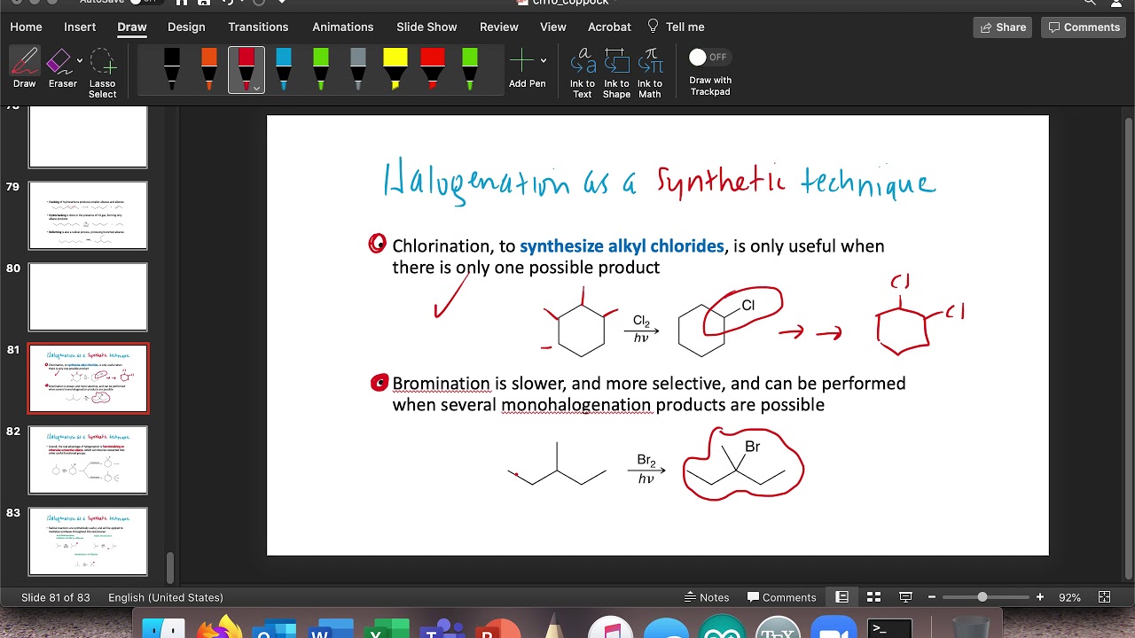The height and width of the screenshot is (638, 1135).
Task: Click the 92% zoom level
Action: 1069,597
